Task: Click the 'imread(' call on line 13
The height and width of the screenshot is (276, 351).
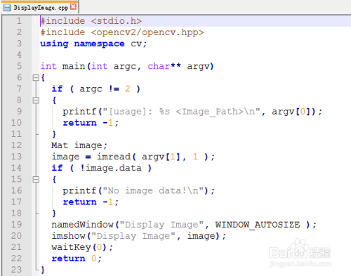Action: click(117, 157)
